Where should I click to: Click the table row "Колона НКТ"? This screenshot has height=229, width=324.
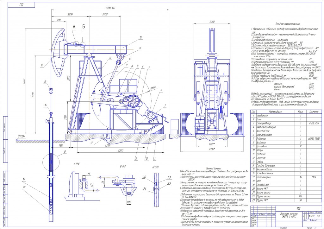pyautogui.click(x=286, y=189)
